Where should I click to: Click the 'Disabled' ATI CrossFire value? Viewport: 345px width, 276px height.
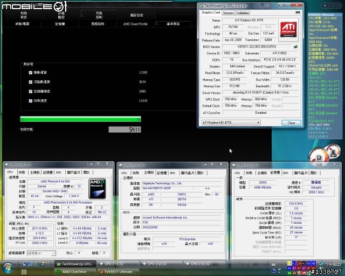pyautogui.click(x=261, y=113)
